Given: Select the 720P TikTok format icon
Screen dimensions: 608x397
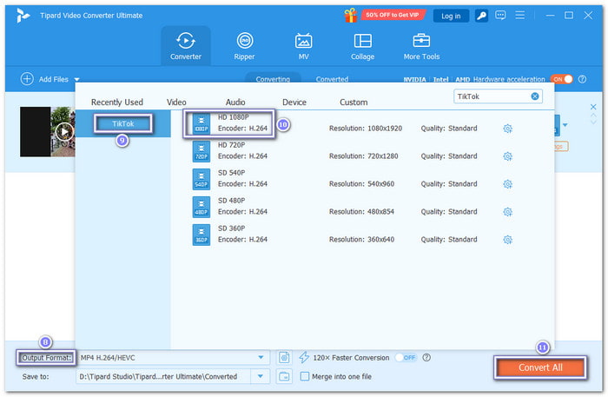Looking at the screenshot, I should pos(202,151).
